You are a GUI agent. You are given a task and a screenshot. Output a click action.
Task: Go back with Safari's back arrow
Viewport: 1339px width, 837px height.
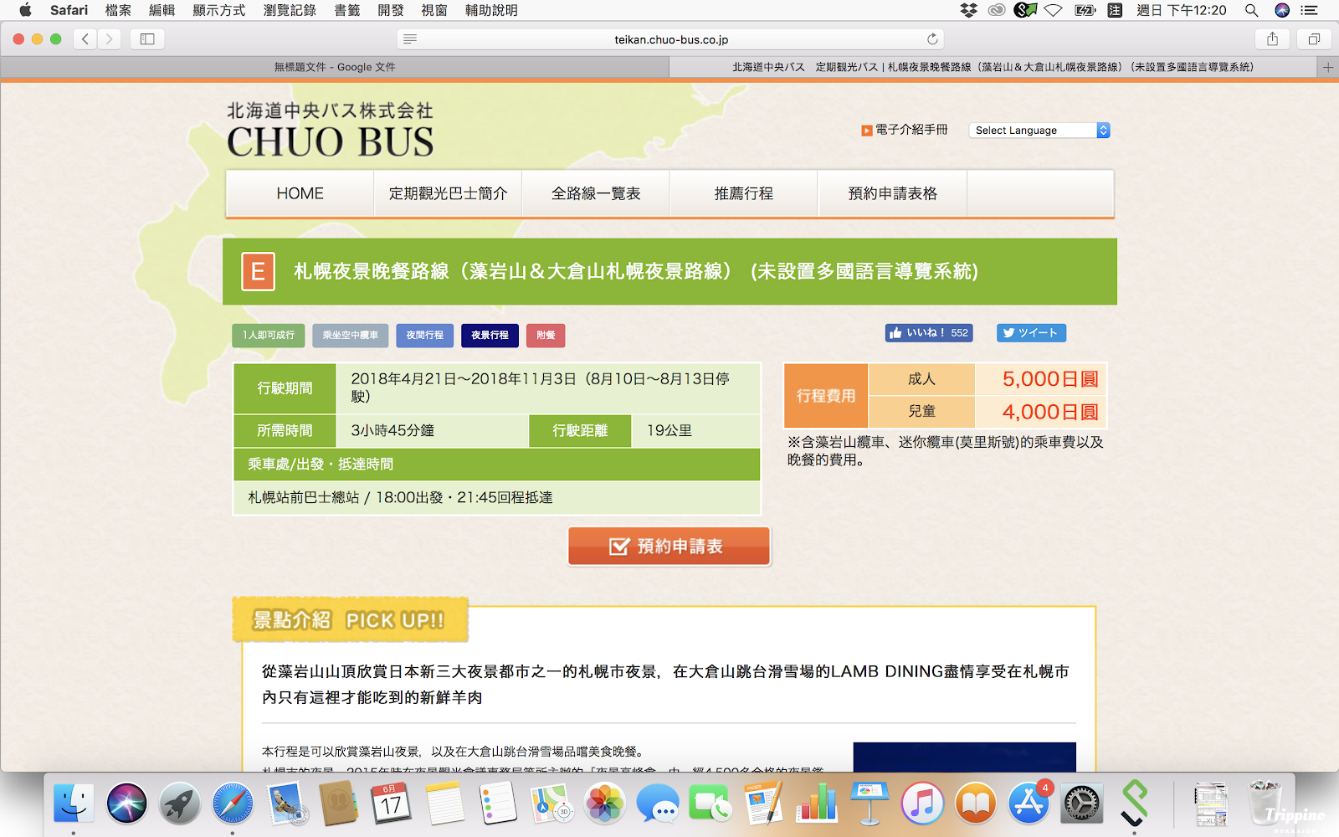click(x=85, y=39)
